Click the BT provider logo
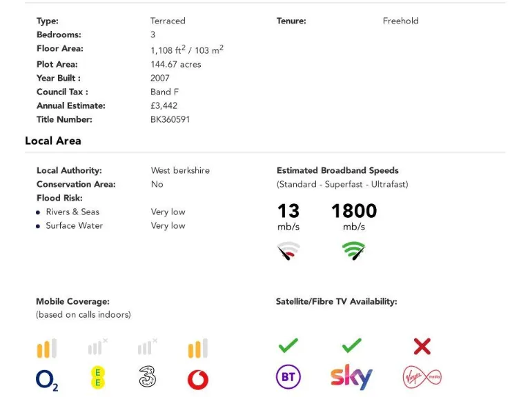This screenshot has height=397, width=530. coord(288,377)
